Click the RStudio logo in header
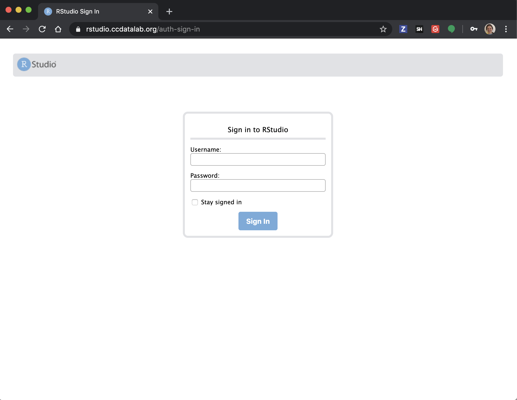This screenshot has width=517, height=400. (37, 64)
